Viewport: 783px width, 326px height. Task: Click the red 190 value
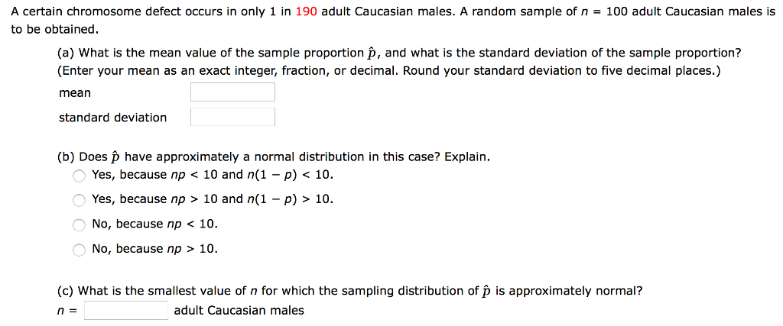point(306,12)
